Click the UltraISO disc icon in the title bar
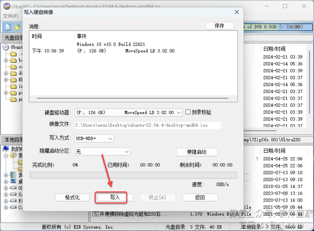Viewport: 314px width, 231px height. [x=7, y=6]
